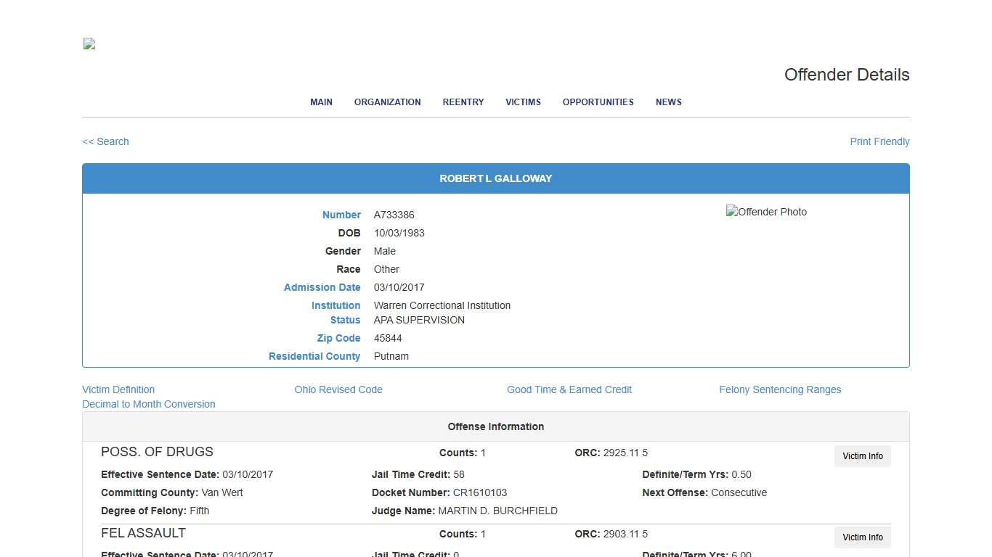The image size is (992, 557).
Task: Go to OPPORTUNITIES section
Action: point(598,102)
